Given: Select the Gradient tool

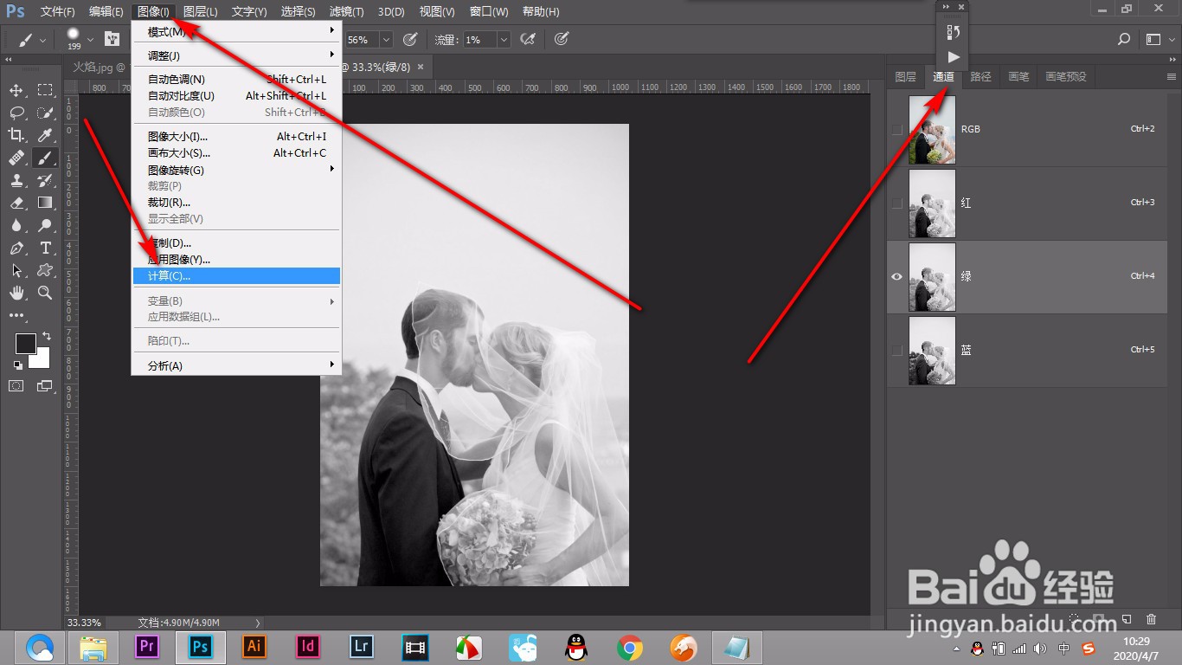Looking at the screenshot, I should point(45,203).
